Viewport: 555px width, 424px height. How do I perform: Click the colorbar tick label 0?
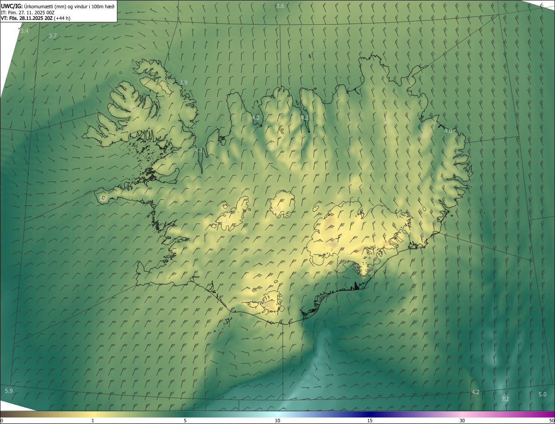click(x=2, y=421)
